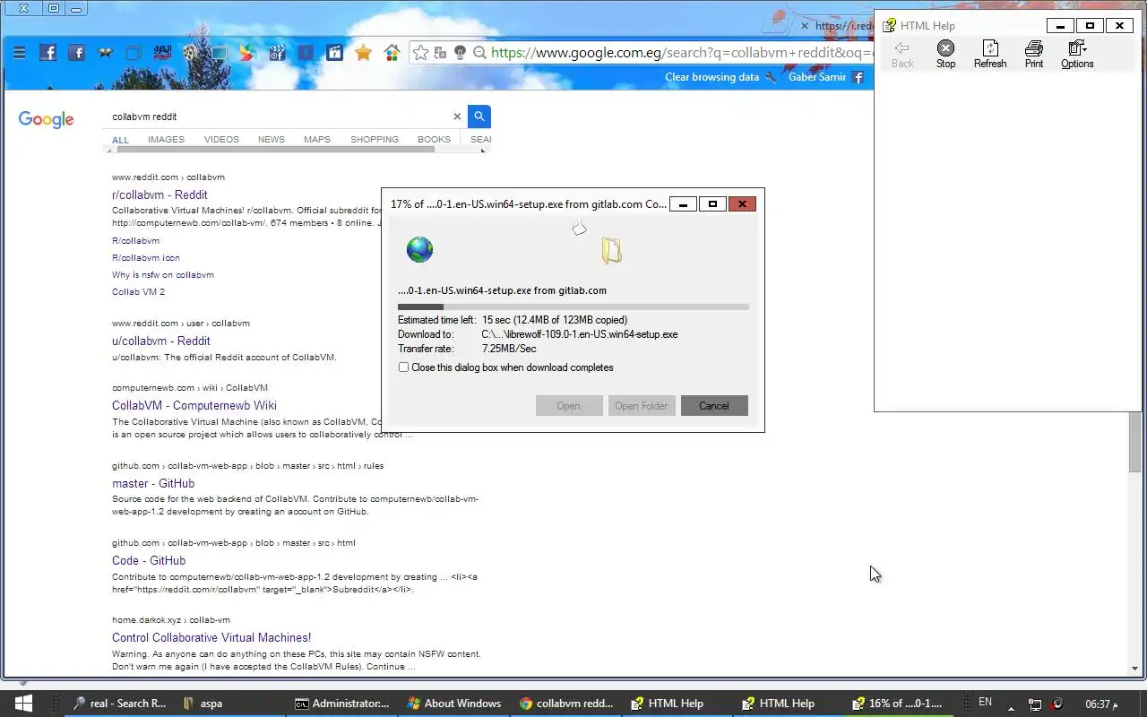Viewport: 1147px width, 717px height.
Task: Bookmark this page with the star outline
Action: point(420,53)
